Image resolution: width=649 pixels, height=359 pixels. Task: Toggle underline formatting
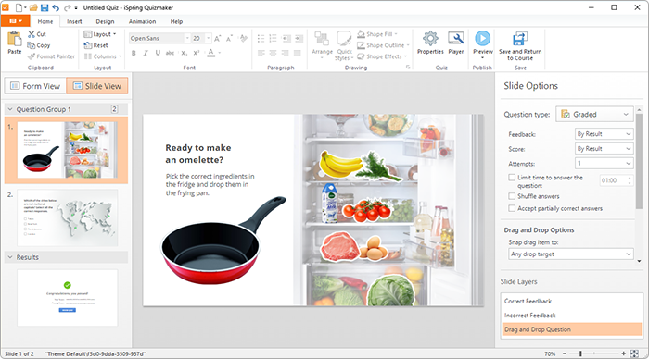click(158, 53)
